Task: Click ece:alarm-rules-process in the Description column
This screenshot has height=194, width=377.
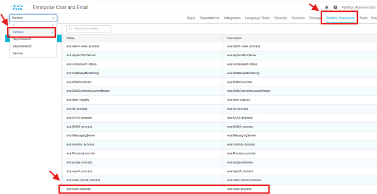Action: pyautogui.click(x=244, y=46)
